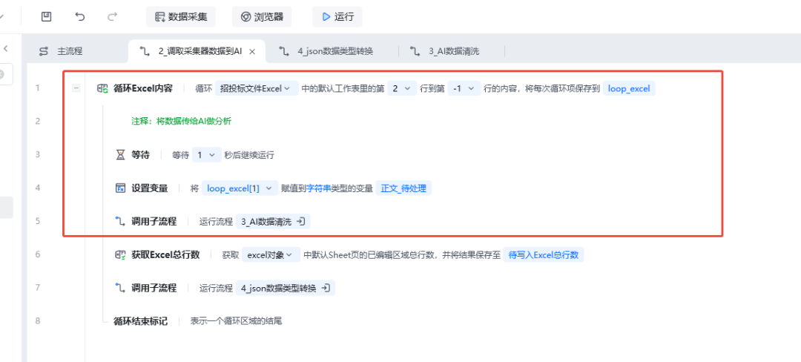This screenshot has height=362, width=801.
Task: Click the 等待 hourglass icon
Action: [121, 155]
